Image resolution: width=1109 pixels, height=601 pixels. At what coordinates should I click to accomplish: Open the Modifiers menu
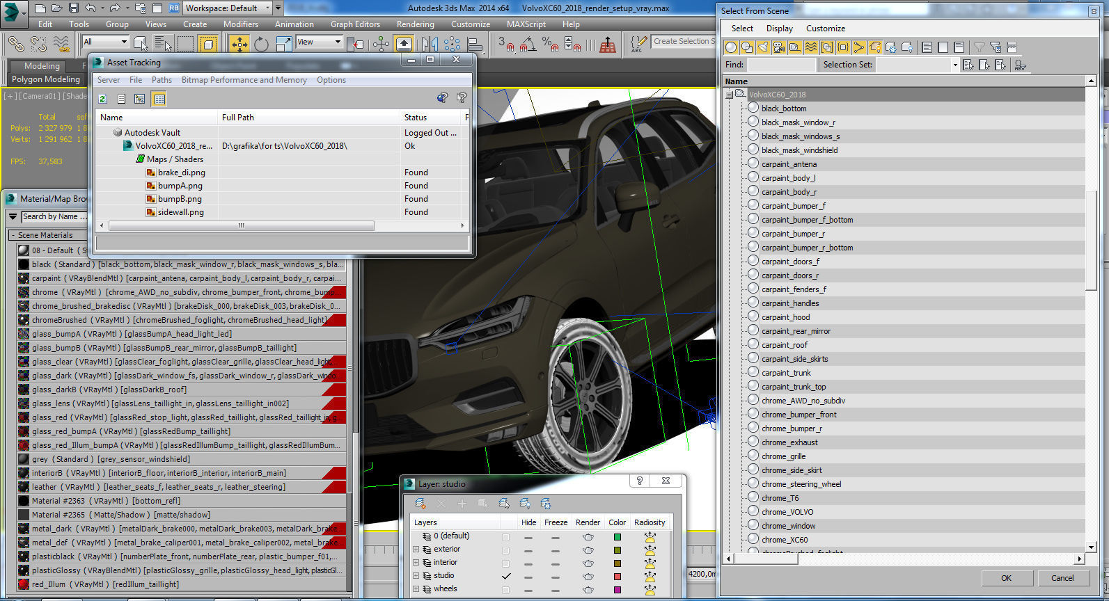(241, 24)
